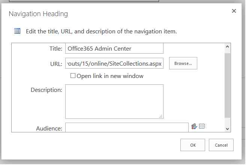Click the scroll up arrow
Viewport: 246px width, 165px height.
click(x=227, y=47)
